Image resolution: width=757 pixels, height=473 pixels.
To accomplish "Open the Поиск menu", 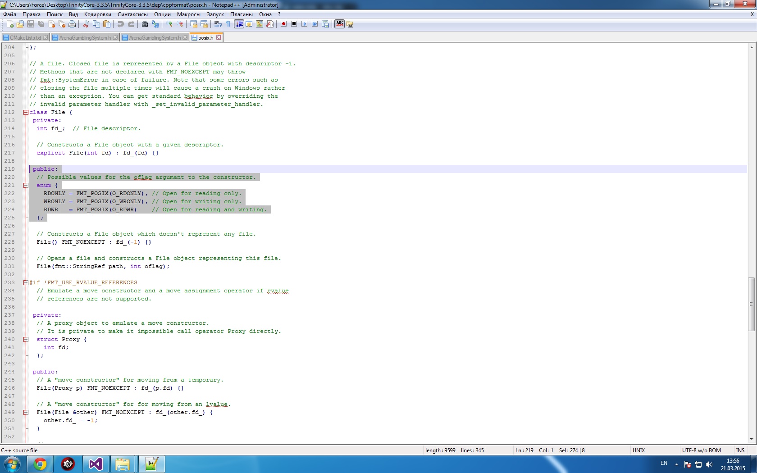I will point(55,14).
